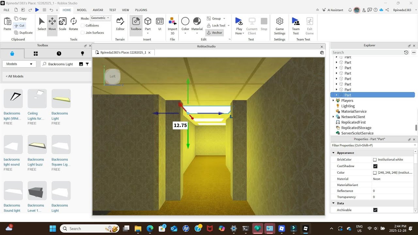Viewport: 418px width, 235px height.
Task: Open the Toolbox Recent tab
Action: (59, 54)
